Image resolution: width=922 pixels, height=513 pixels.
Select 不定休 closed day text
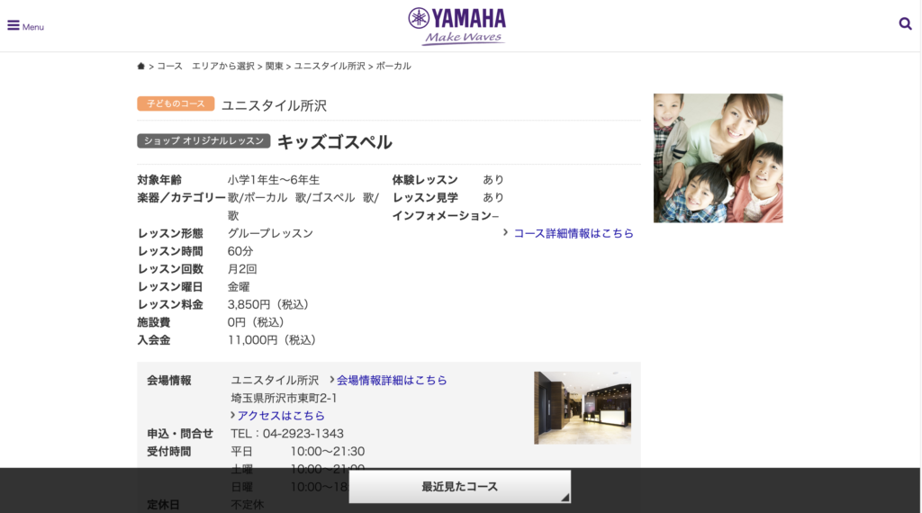(247, 505)
